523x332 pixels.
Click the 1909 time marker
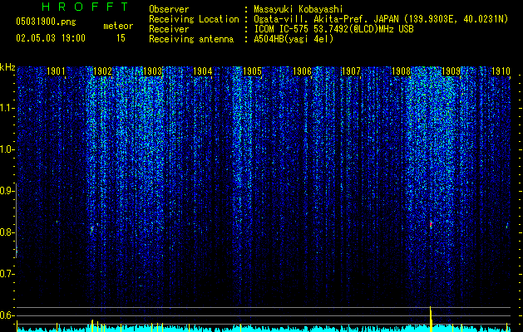click(451, 71)
